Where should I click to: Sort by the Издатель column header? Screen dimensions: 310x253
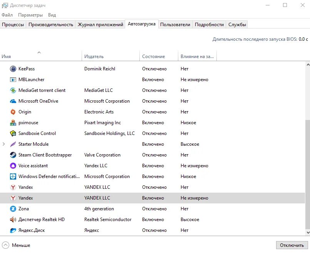(x=111, y=56)
